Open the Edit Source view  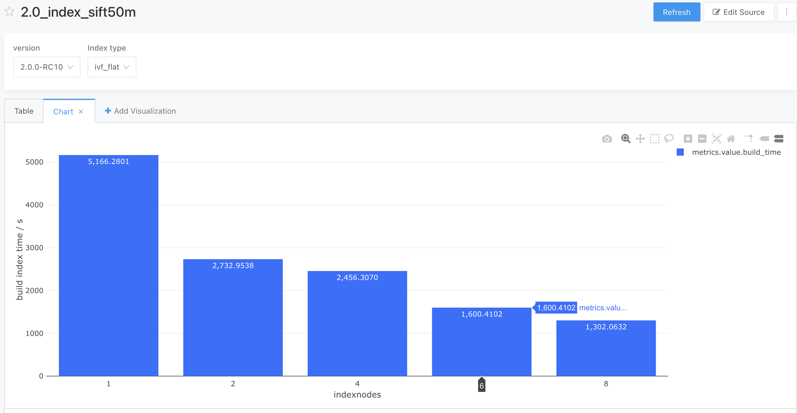[739, 12]
